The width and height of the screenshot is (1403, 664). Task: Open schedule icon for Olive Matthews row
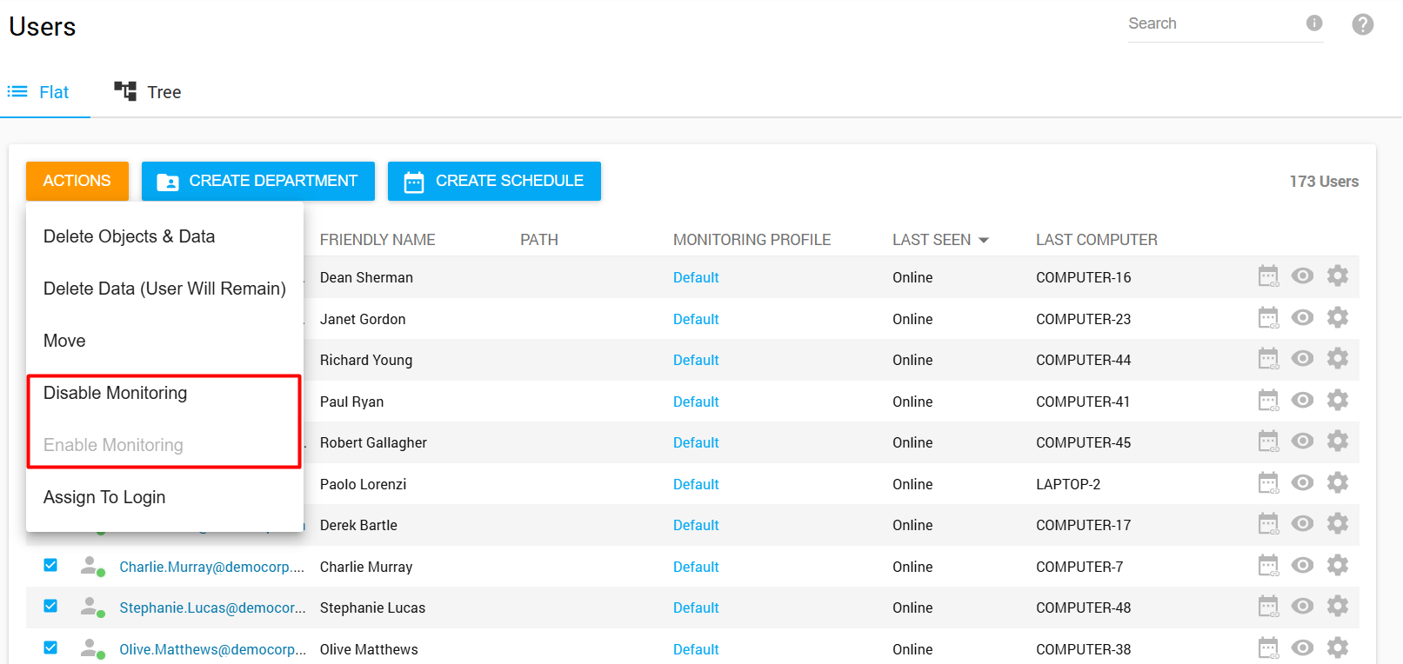(x=1268, y=648)
